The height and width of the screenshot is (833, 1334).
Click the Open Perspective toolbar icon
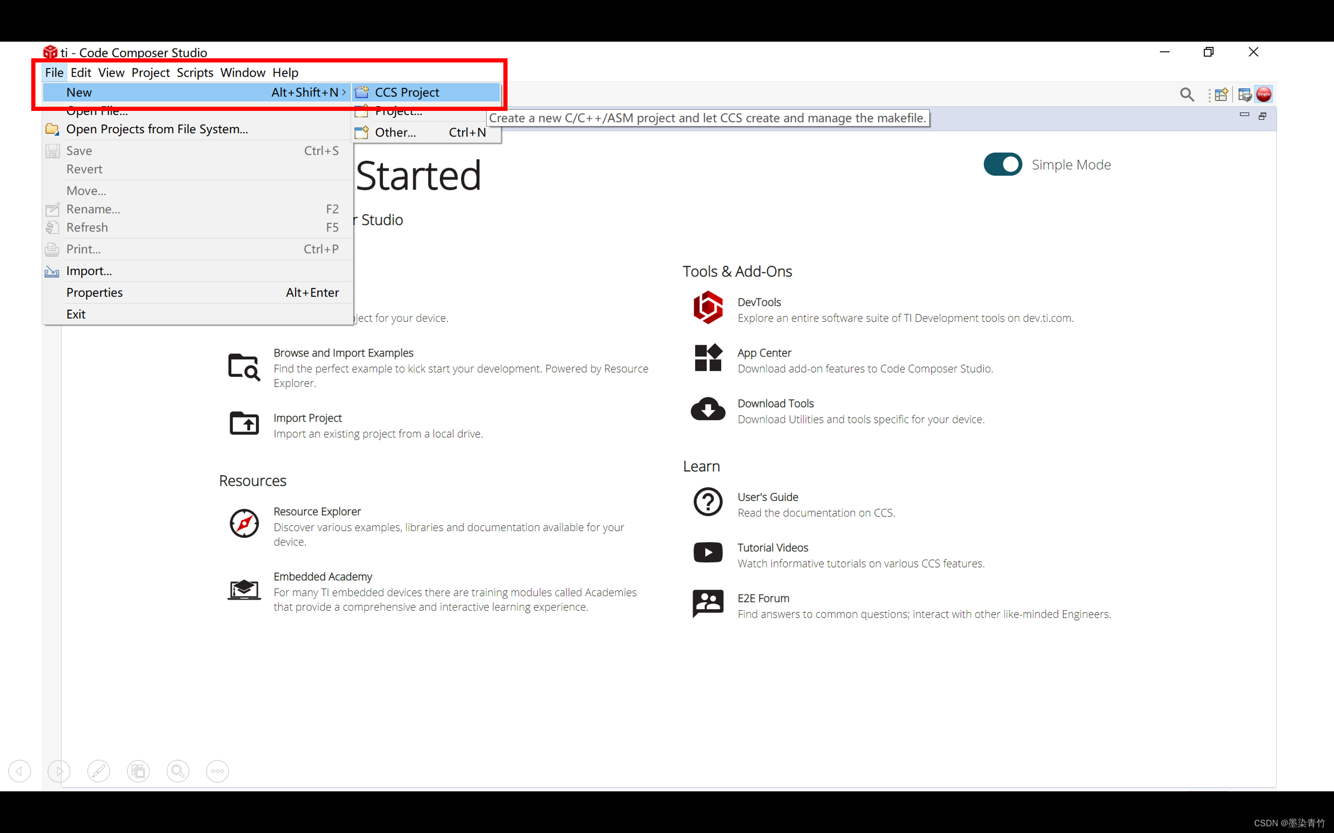[1221, 95]
